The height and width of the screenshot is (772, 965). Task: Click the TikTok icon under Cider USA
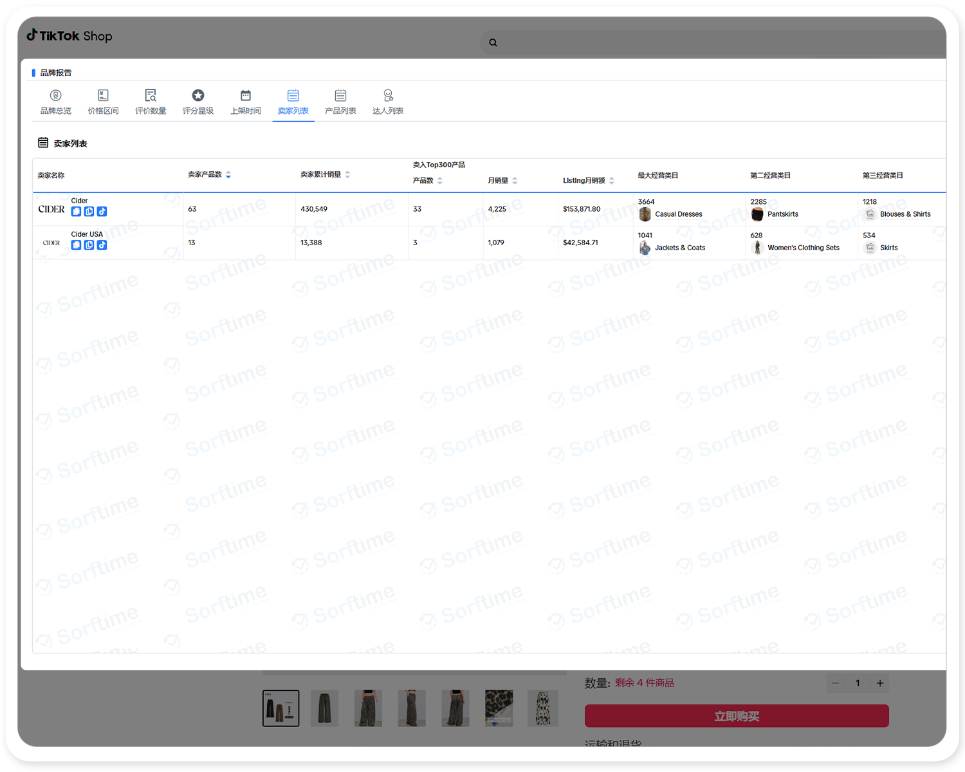[x=102, y=245]
